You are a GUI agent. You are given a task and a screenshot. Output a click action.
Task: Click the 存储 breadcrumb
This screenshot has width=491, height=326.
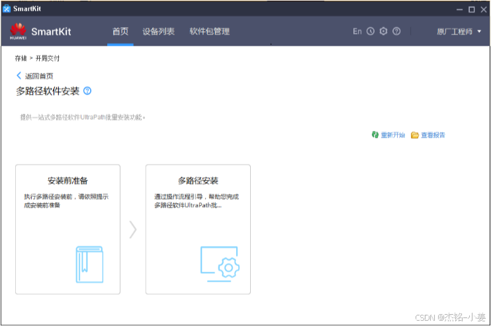(x=21, y=58)
